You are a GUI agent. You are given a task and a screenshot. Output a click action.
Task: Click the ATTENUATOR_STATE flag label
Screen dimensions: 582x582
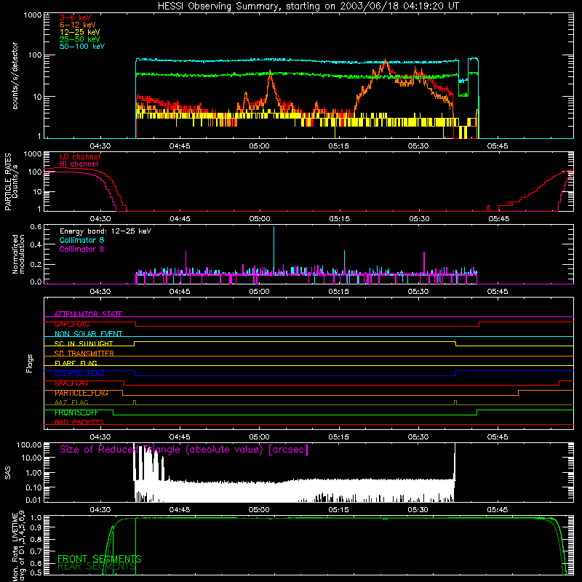(x=88, y=314)
